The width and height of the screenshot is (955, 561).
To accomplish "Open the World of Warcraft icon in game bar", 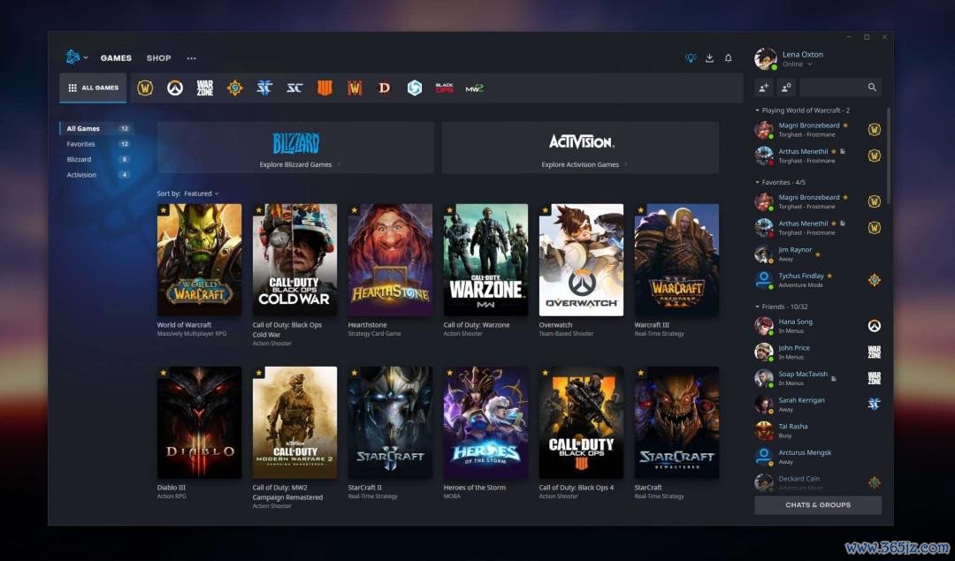I will (145, 88).
